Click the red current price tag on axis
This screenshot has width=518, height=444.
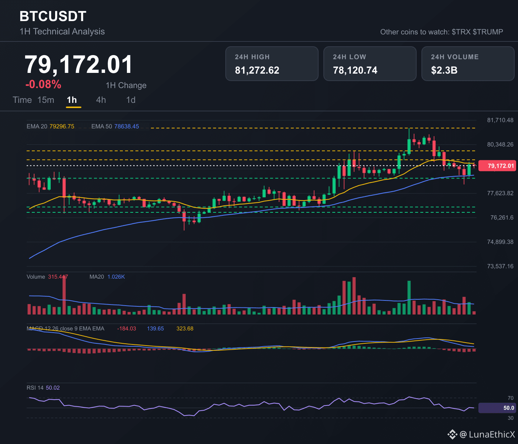click(497, 166)
